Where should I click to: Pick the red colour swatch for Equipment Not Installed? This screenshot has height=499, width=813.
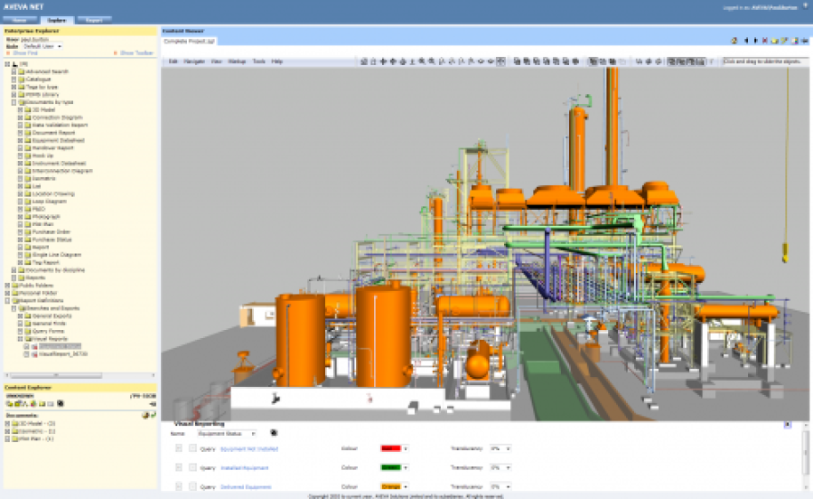(391, 448)
